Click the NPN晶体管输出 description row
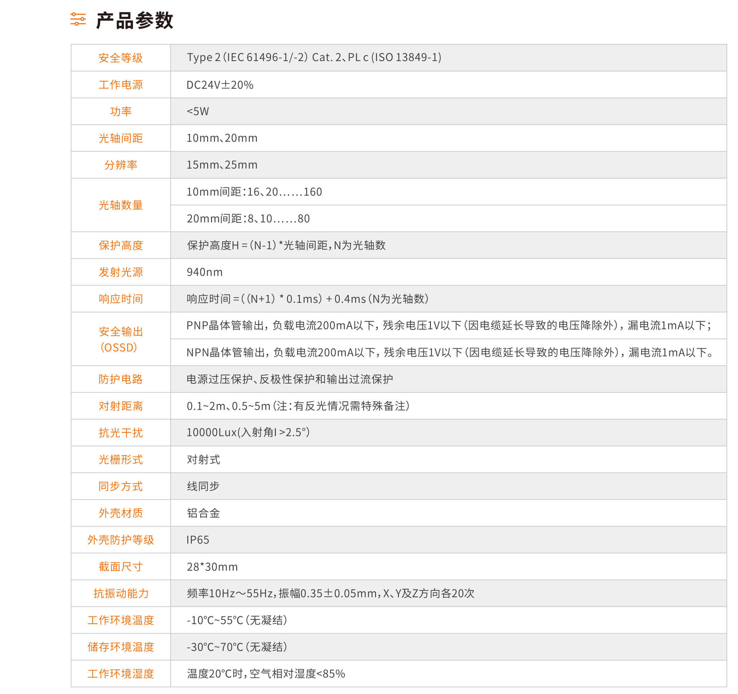Screen dimensions: 738x694 click(x=449, y=353)
